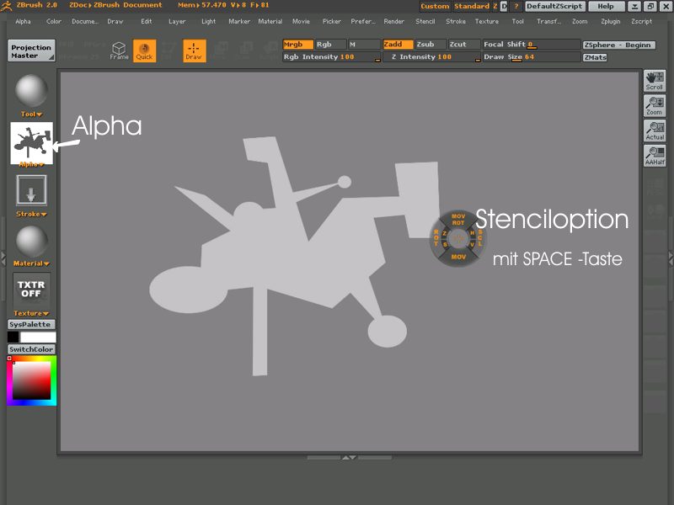674x505 pixels.
Task: Select the Zoom magnifier icon
Action: point(655,105)
